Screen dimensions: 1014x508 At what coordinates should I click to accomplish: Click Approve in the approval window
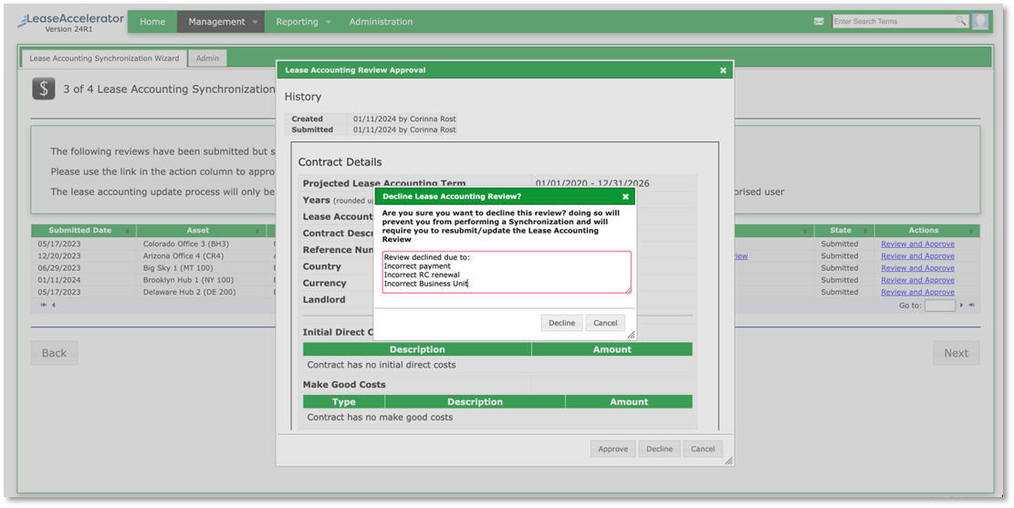[x=613, y=450]
